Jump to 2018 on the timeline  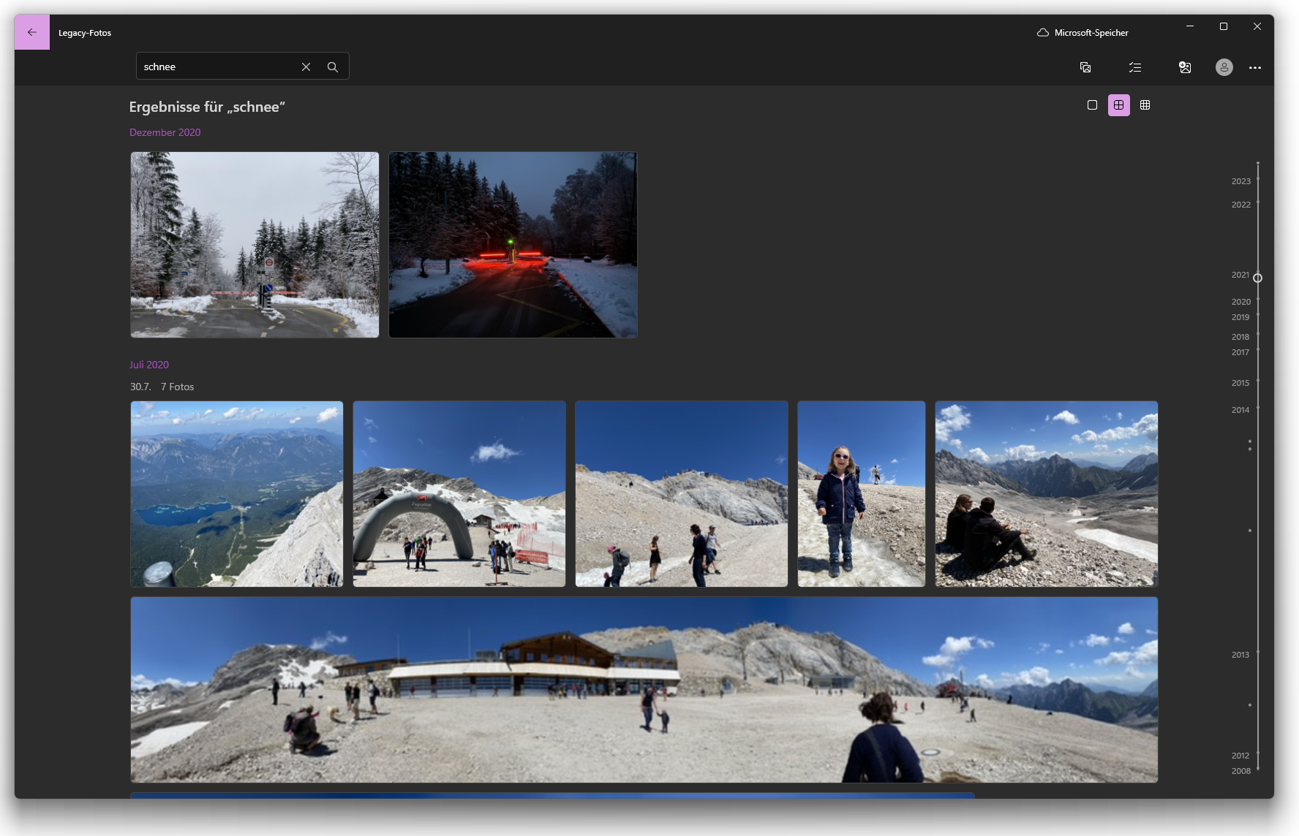click(1240, 337)
